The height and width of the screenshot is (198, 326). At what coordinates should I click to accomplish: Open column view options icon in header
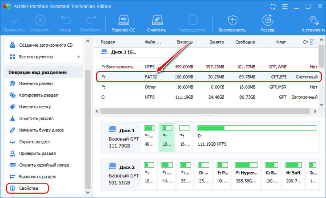pos(313,42)
